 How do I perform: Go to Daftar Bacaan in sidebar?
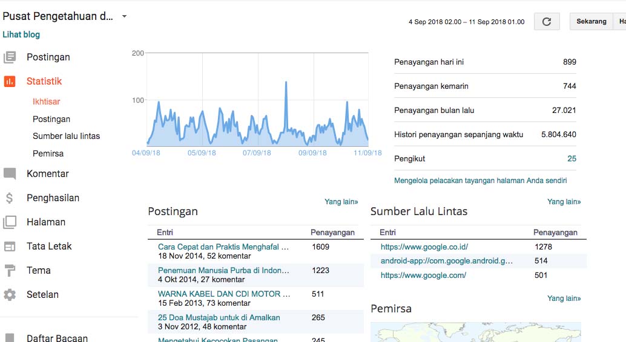coord(57,338)
